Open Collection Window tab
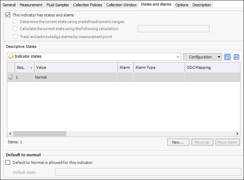This screenshot has height=180, width=244. (121, 5)
